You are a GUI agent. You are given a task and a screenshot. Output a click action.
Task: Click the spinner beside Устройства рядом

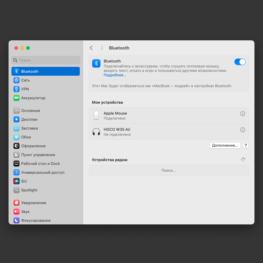coord(243,160)
